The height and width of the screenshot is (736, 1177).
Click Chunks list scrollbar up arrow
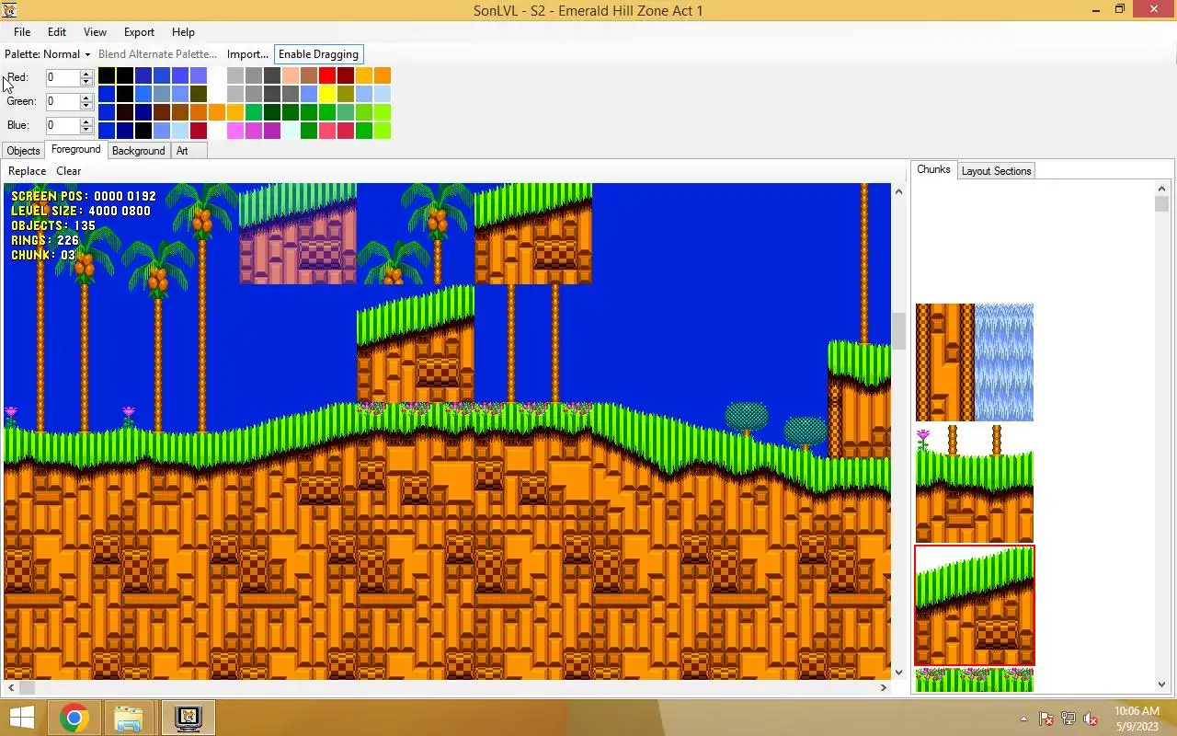point(1162,189)
